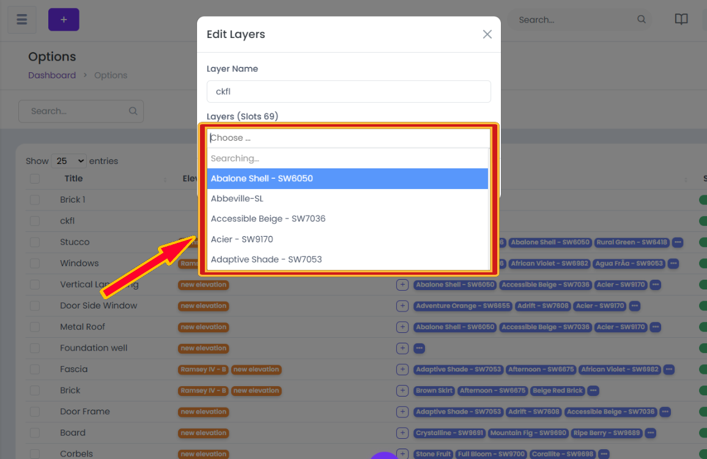Close the Edit Layers dialog
Viewport: 707px width, 459px height.
[487, 34]
